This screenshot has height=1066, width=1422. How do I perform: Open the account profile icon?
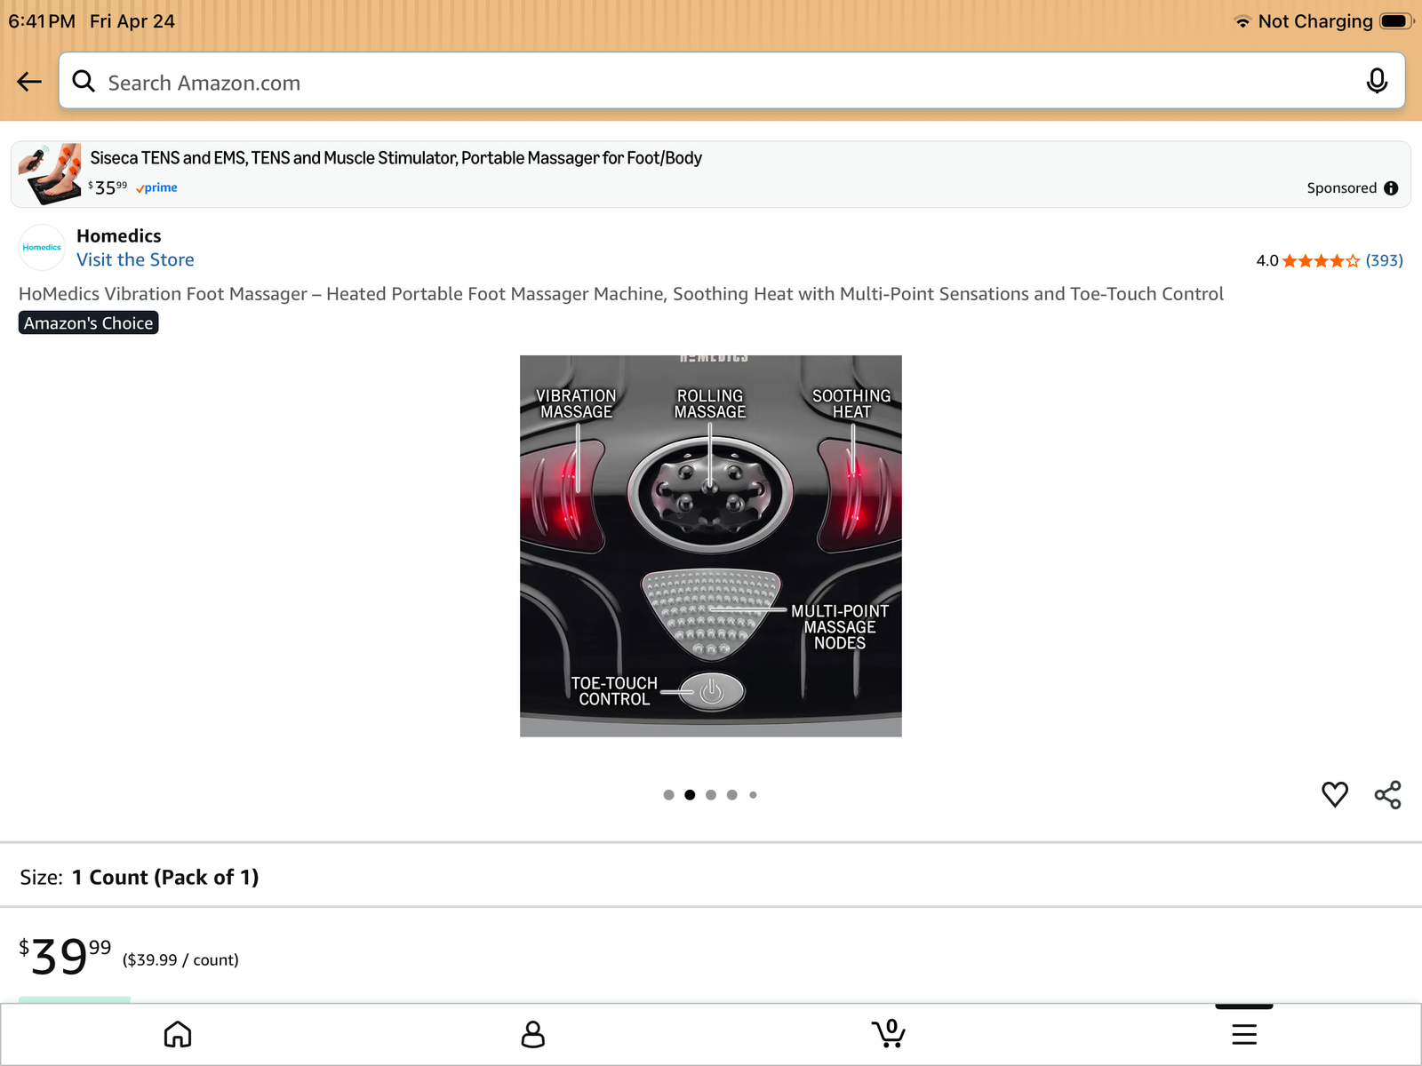pos(533,1034)
